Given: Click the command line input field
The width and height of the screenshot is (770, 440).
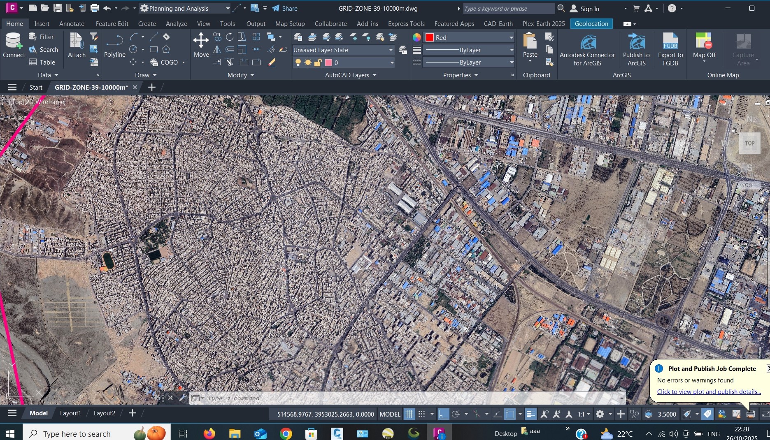Looking at the screenshot, I should click(x=407, y=398).
